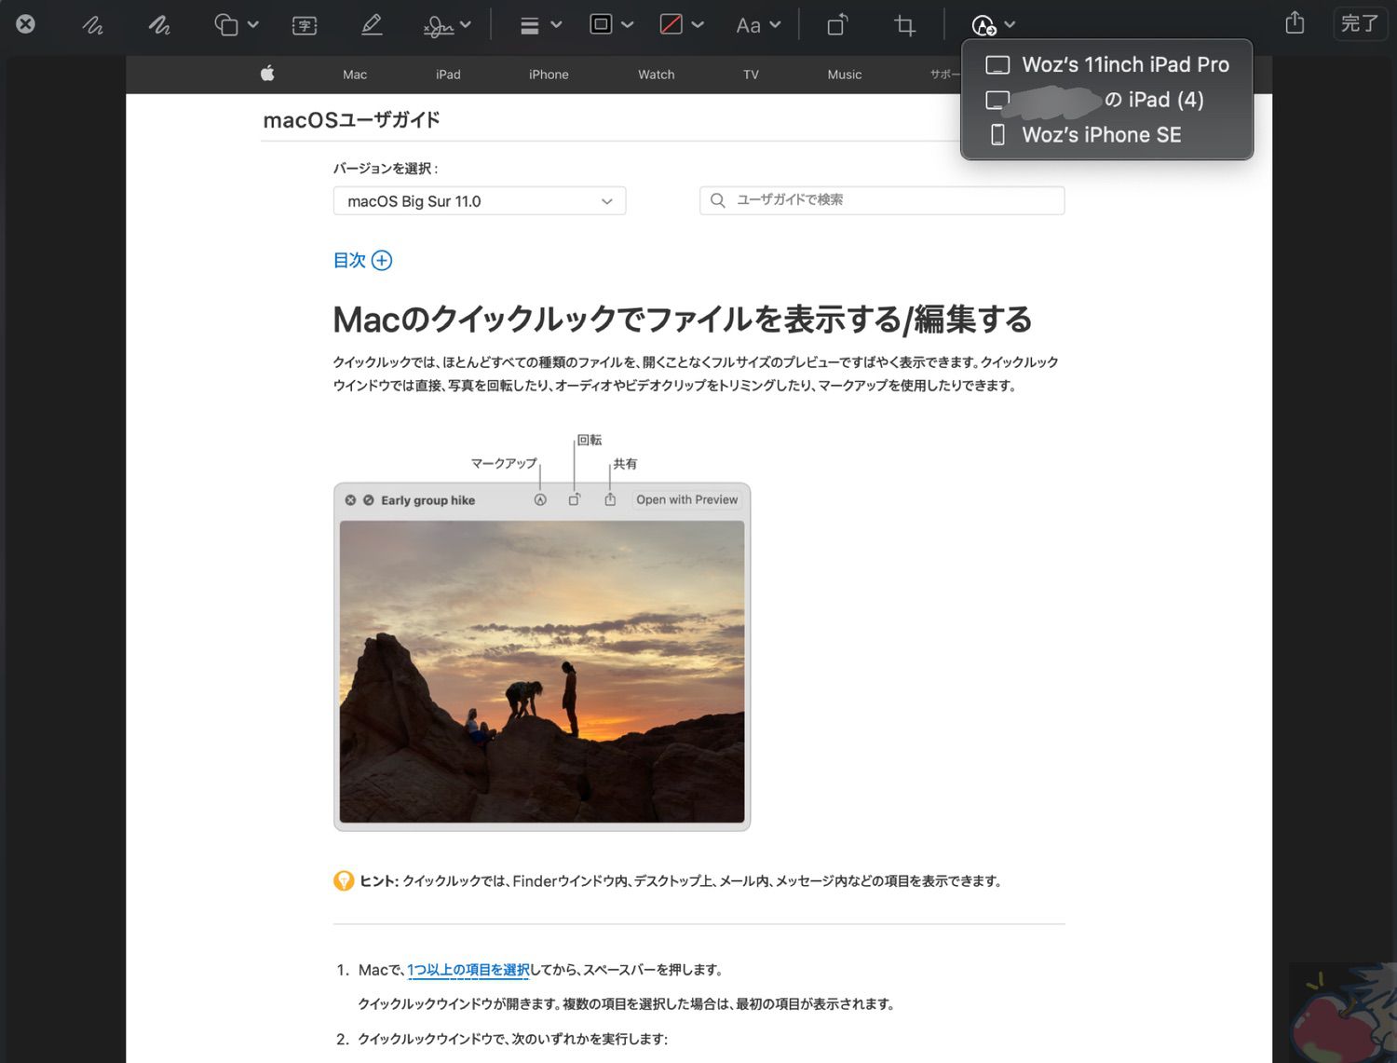Click the Share icon in illustrated window
Viewport: 1397px width, 1063px height.
(x=610, y=500)
